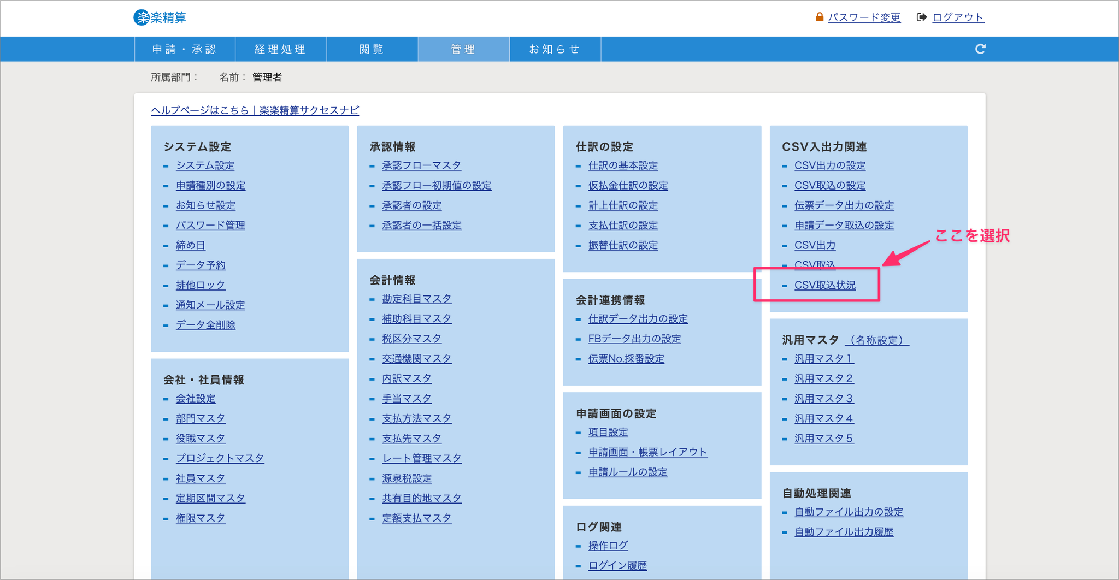Click 締め日 link

pos(191,245)
